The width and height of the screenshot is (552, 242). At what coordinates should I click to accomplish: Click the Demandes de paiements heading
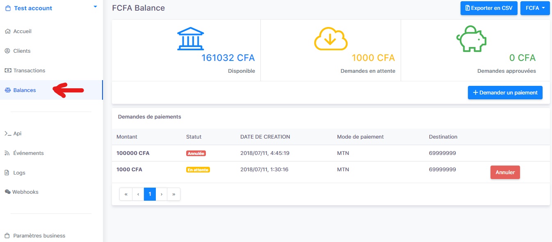pos(149,117)
